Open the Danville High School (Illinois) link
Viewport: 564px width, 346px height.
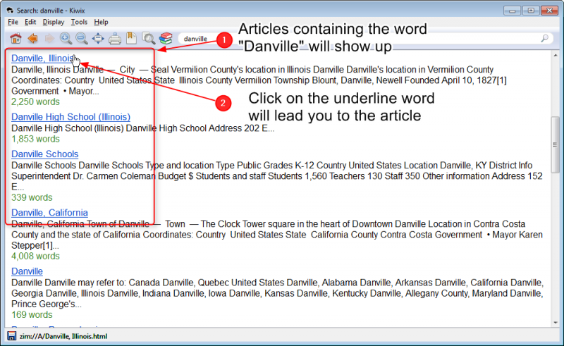pyautogui.click(x=71, y=117)
